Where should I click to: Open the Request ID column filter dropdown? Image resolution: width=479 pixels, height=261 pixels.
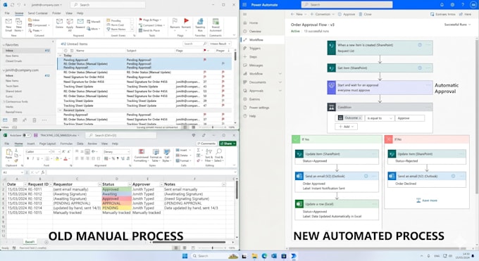[x=51, y=184]
